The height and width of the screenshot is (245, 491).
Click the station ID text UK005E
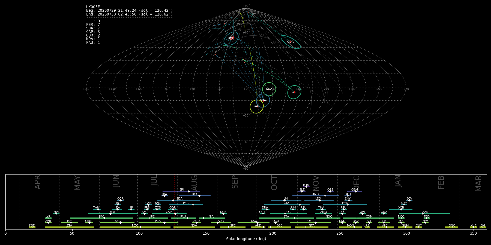[93, 7]
